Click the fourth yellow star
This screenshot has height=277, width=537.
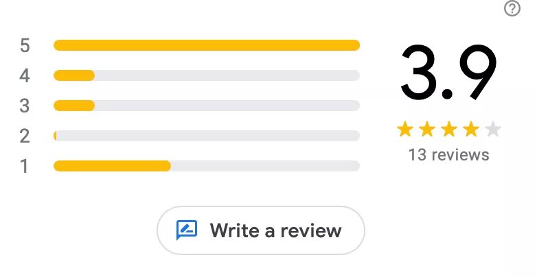click(471, 130)
